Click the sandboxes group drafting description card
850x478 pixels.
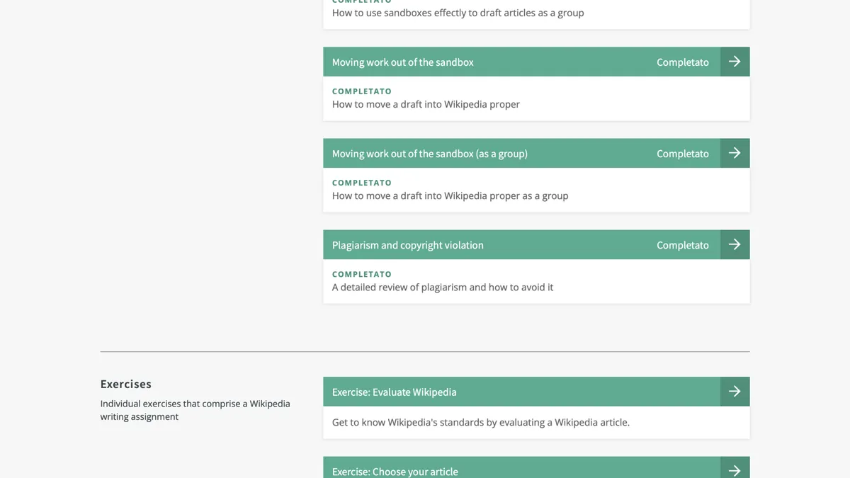click(x=536, y=14)
